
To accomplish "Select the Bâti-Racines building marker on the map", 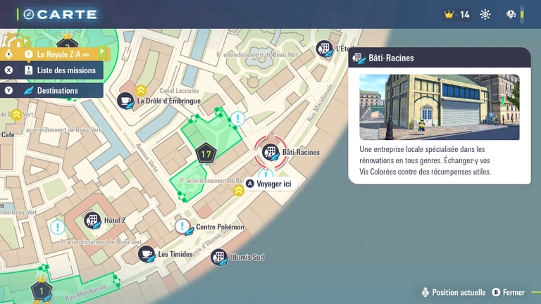I will pos(270,152).
